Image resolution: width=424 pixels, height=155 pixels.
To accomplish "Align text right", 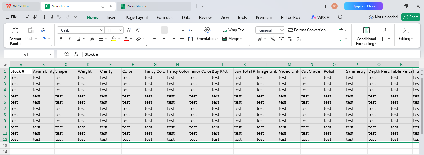I will 173,39.
